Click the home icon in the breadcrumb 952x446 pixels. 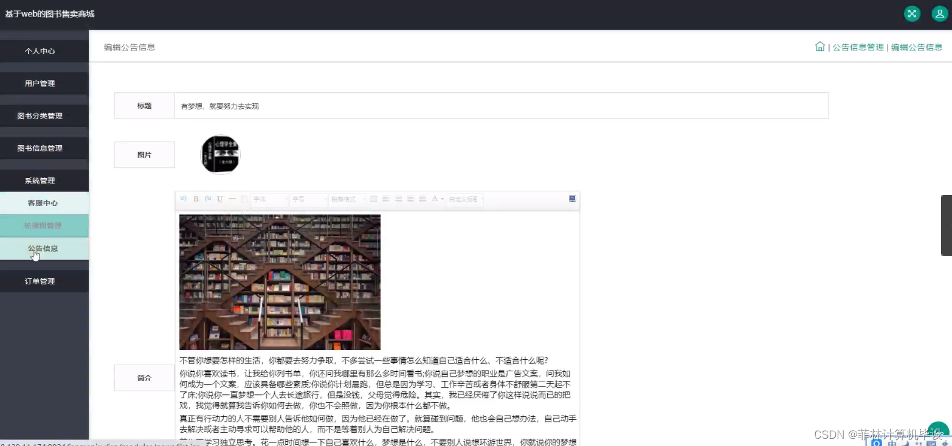click(x=820, y=46)
